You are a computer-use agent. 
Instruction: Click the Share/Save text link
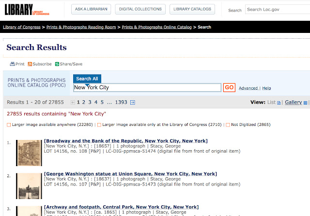click(x=71, y=64)
